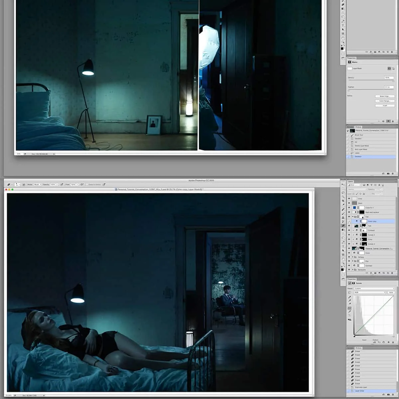Open the RGB channel dropdown in Curves
Screen dimensions: 399x399
coord(370,292)
